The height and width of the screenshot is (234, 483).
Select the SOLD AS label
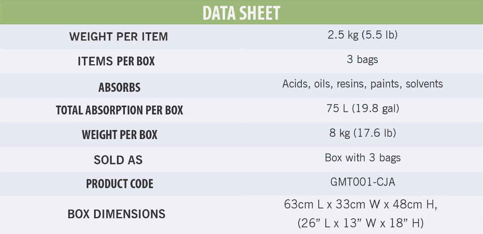pos(118,160)
